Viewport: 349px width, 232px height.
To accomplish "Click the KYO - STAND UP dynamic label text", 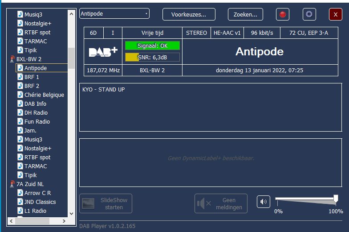I will tap(103, 89).
